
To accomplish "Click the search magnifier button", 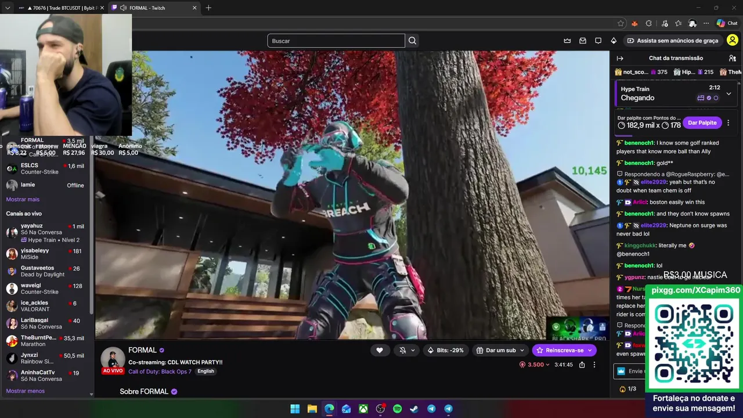I will [x=412, y=41].
